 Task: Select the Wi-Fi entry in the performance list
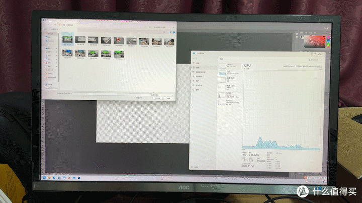click(230, 95)
